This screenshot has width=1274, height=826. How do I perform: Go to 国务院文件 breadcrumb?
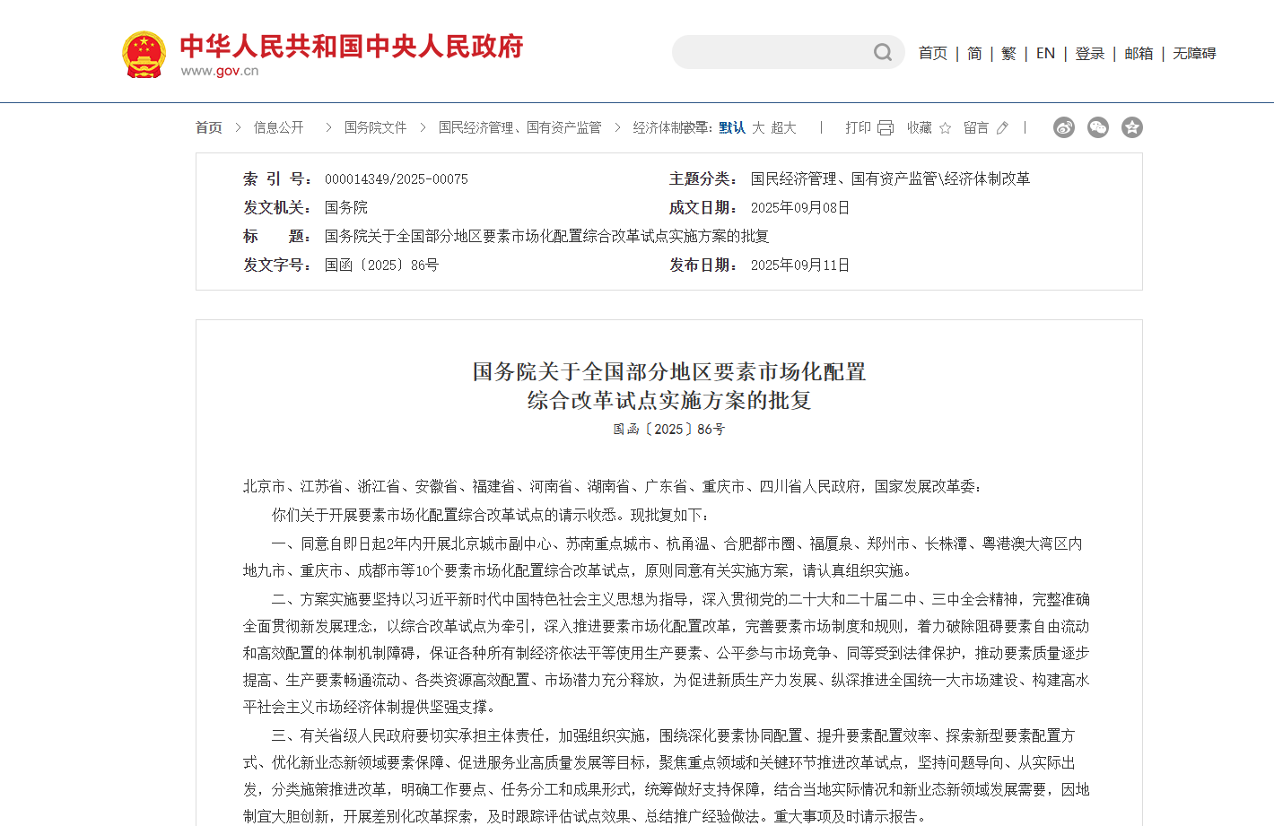(375, 128)
